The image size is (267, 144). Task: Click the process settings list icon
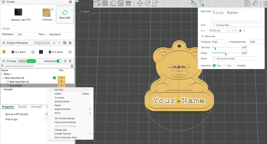[x=65, y=61]
